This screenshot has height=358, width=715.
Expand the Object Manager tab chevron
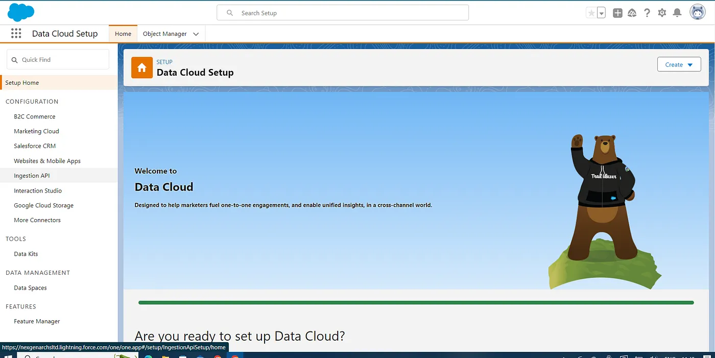point(196,34)
